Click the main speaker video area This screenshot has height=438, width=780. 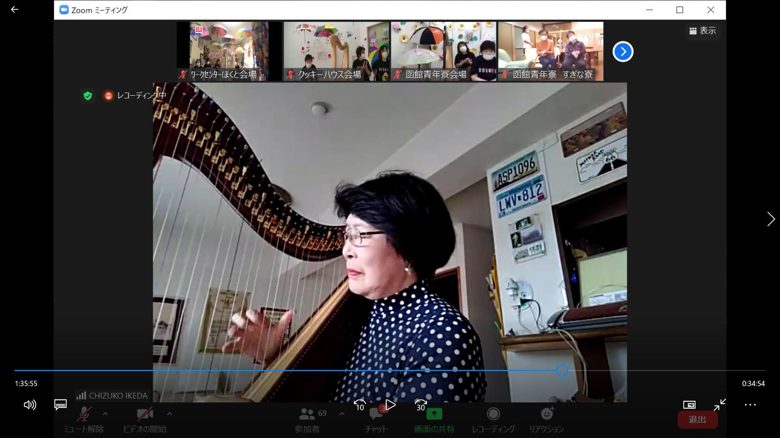click(x=390, y=243)
